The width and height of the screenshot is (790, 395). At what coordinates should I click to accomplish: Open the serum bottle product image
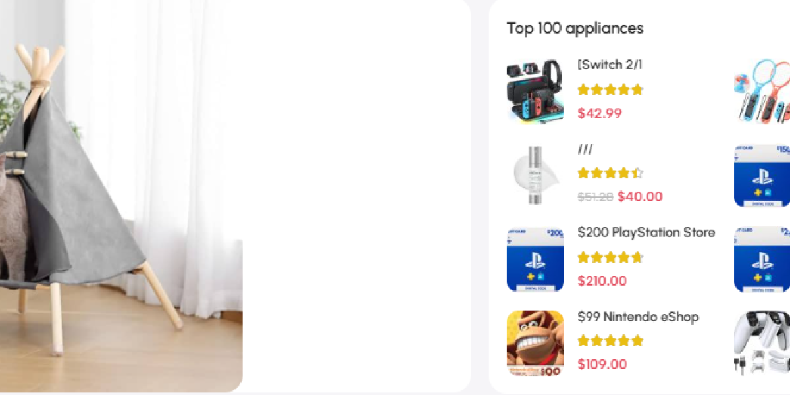[535, 174]
